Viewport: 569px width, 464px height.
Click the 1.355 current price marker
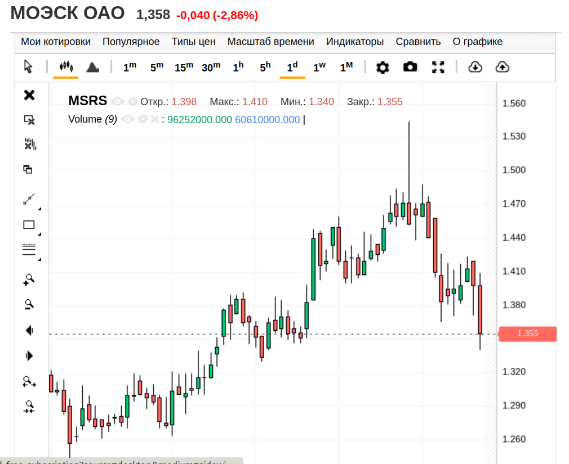[528, 334]
